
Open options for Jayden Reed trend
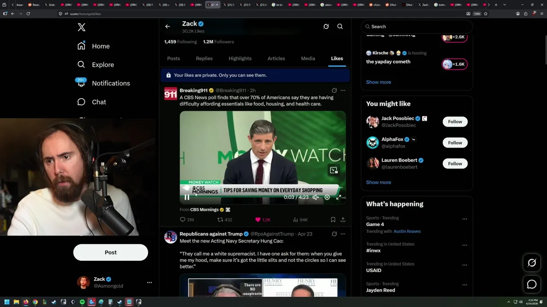click(x=465, y=285)
